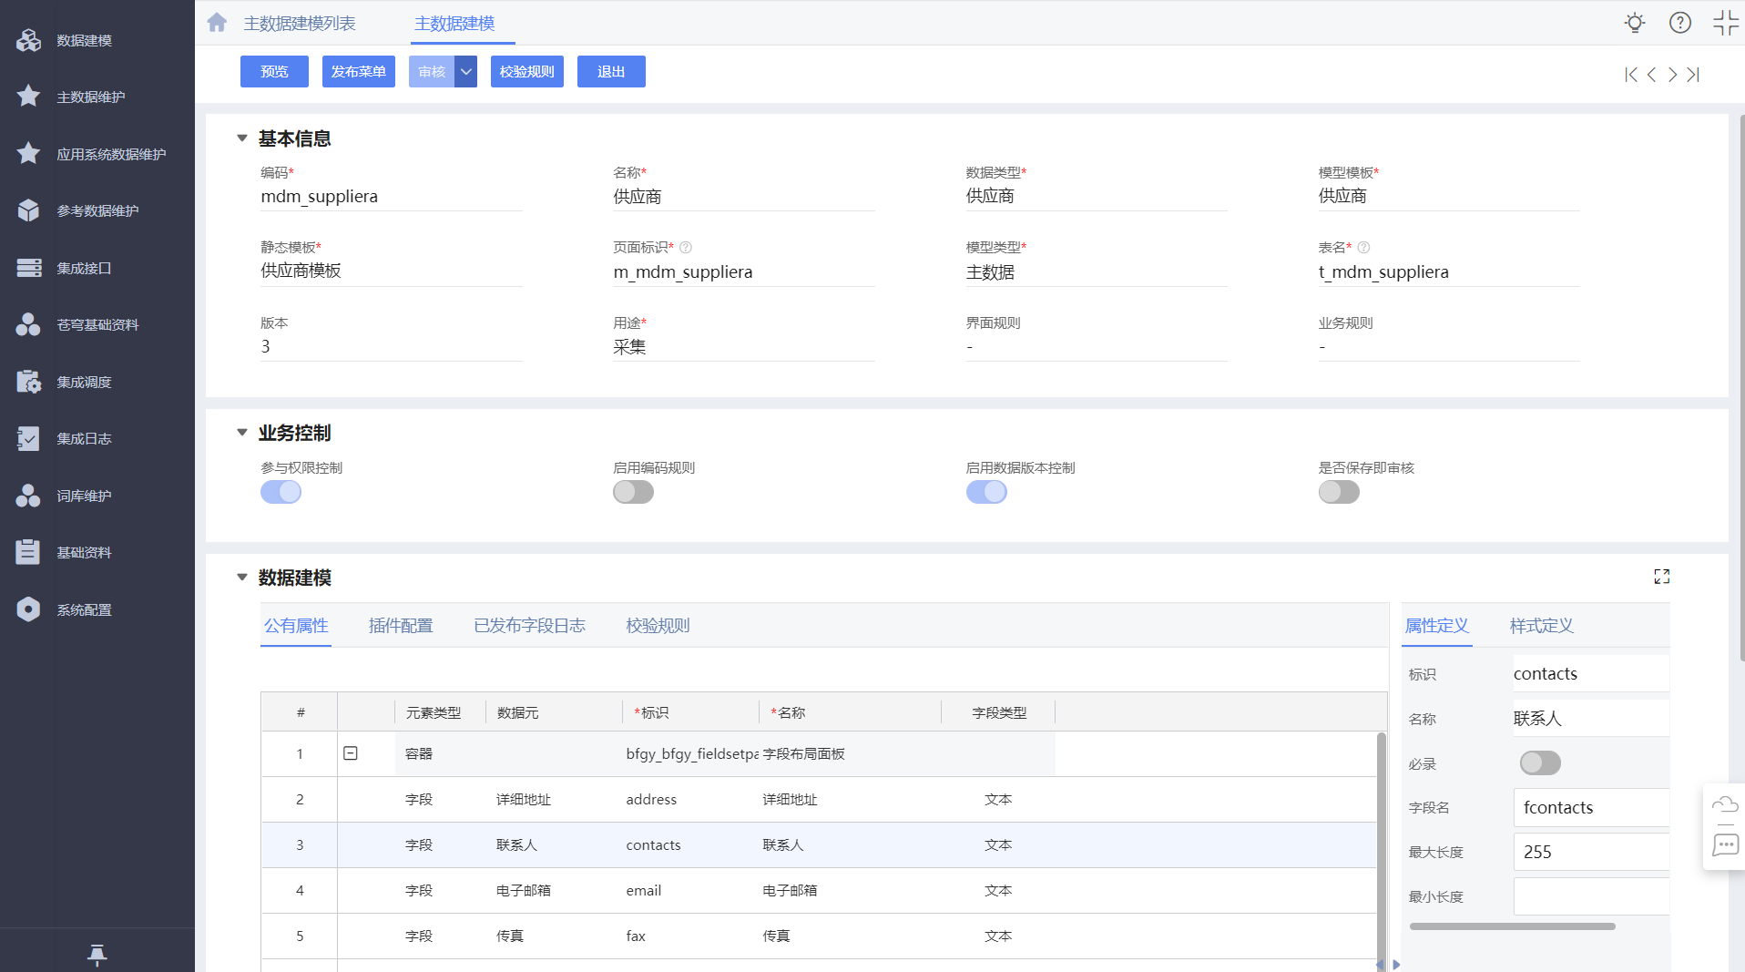Viewport: 1745px width, 972px height.
Task: Switch to the 插件配置 tab
Action: [401, 626]
